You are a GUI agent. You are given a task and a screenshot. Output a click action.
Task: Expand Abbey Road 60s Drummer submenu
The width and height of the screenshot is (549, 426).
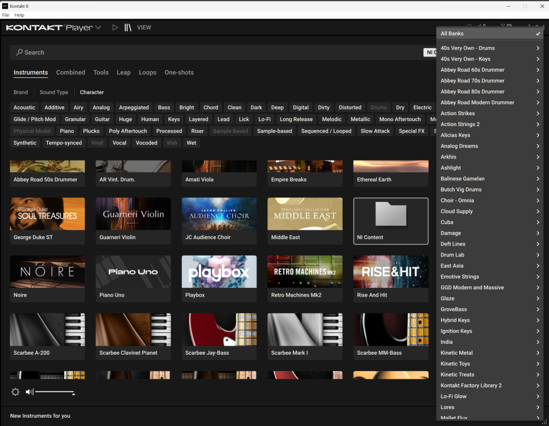pyautogui.click(x=490, y=70)
